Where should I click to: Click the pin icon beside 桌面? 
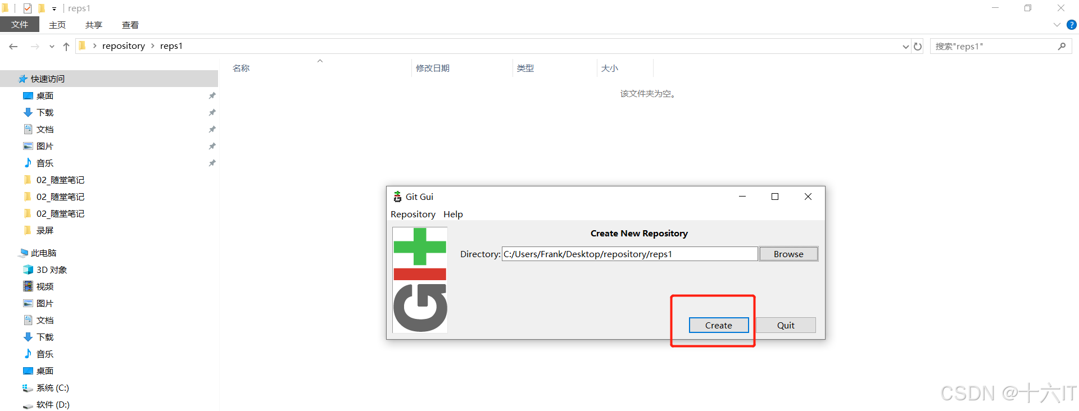pos(212,95)
